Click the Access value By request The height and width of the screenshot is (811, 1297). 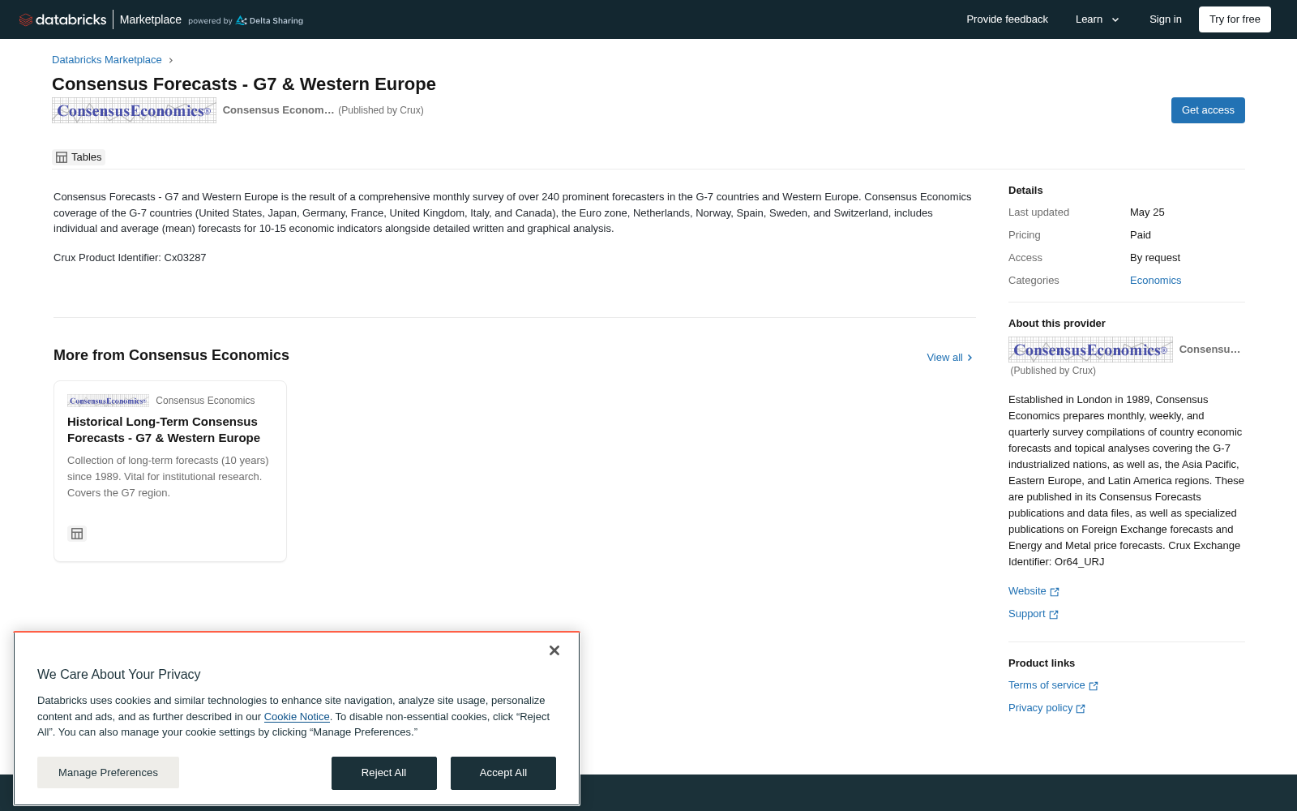tap(1155, 258)
